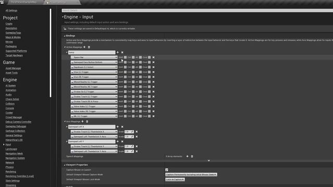Click the settings sidebar scrollbar

click(50, 53)
